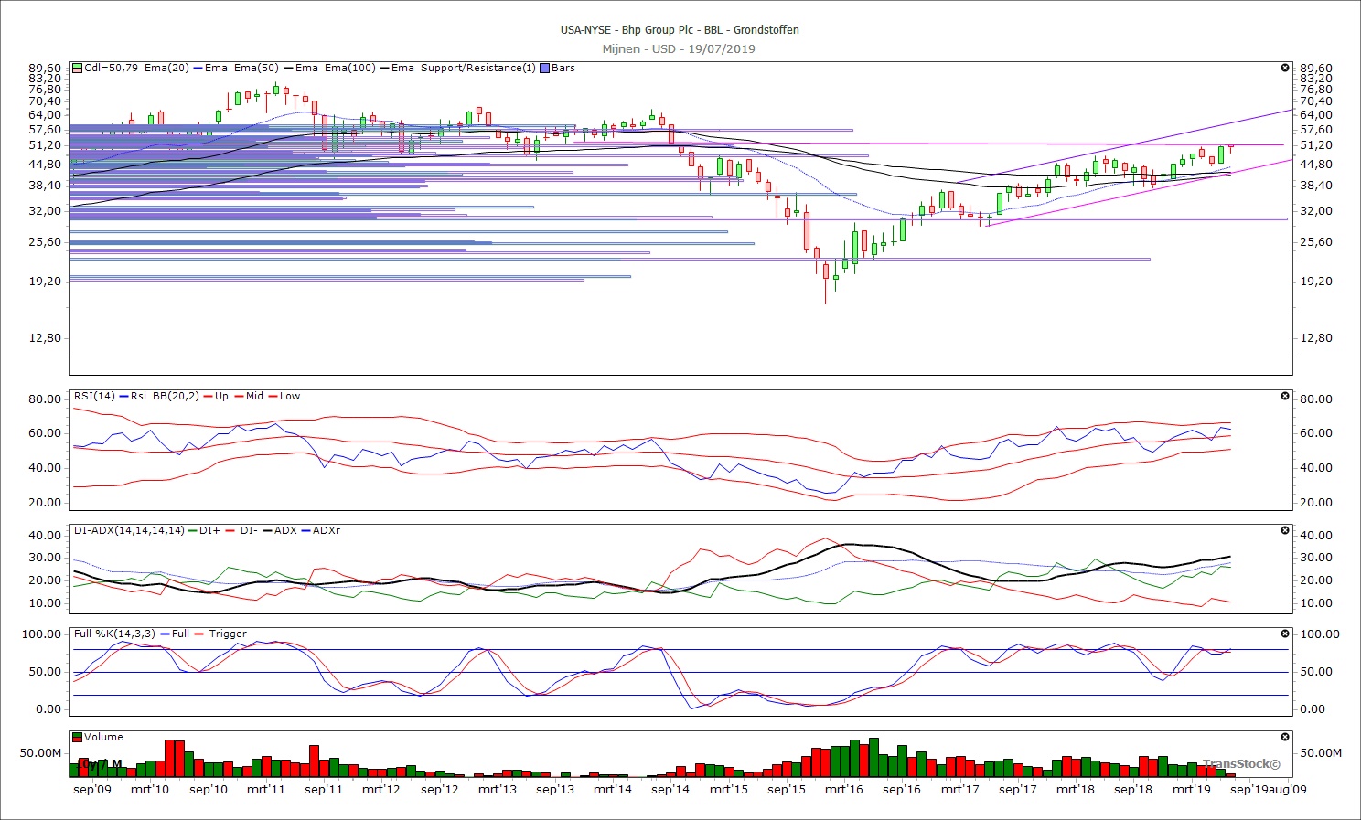
Task: Click the RSI(14) panel label
Action: (x=94, y=396)
